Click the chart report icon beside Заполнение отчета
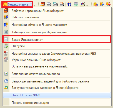The image size is (113, 108). tap(6, 74)
